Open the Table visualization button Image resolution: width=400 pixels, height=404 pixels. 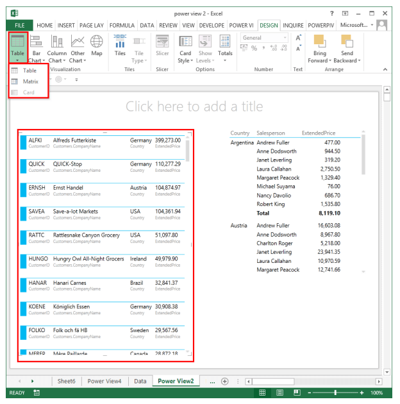pos(17,47)
